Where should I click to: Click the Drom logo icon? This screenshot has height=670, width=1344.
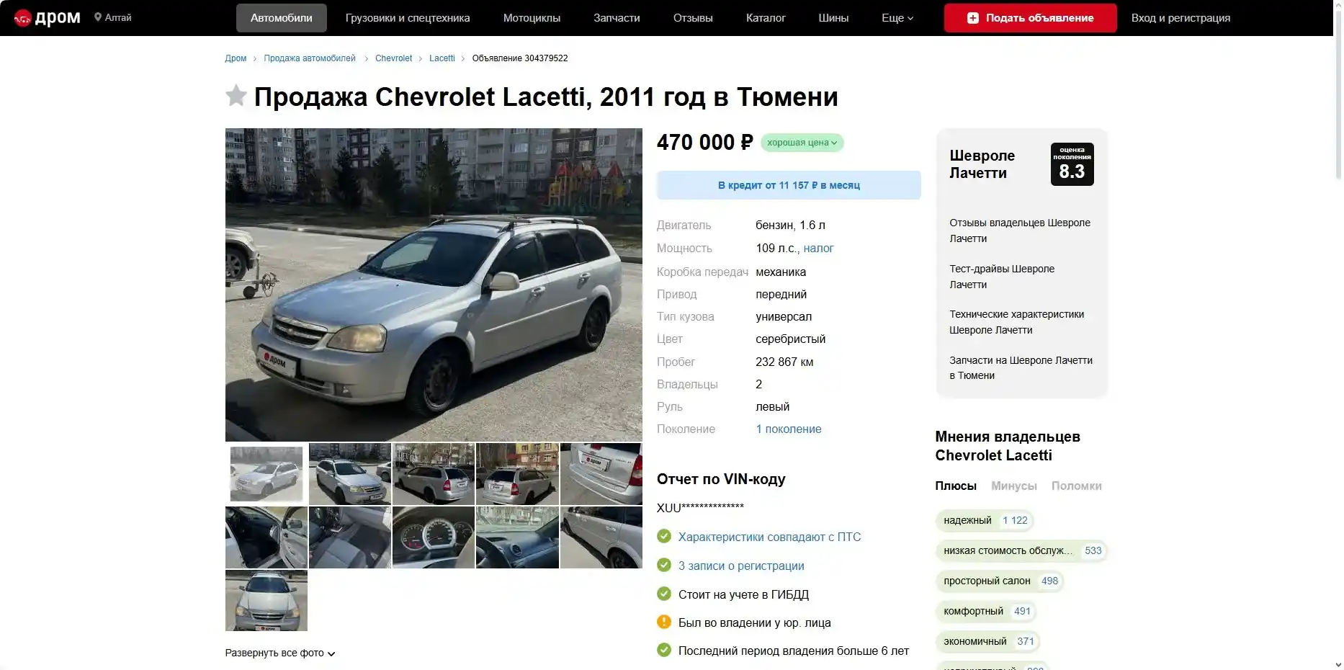click(23, 18)
